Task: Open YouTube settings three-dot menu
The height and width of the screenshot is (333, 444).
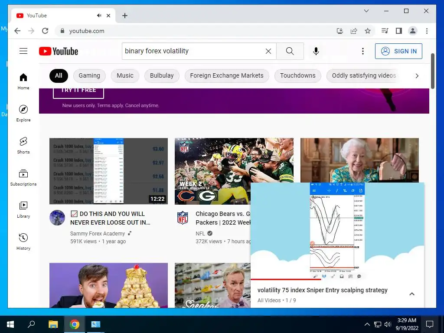Action: (363, 51)
